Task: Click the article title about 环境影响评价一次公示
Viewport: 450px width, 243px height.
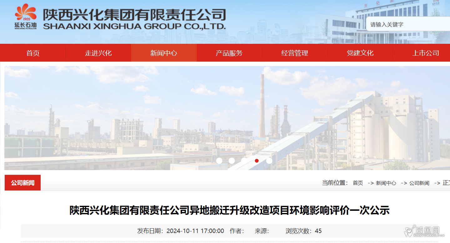Action: (x=229, y=210)
